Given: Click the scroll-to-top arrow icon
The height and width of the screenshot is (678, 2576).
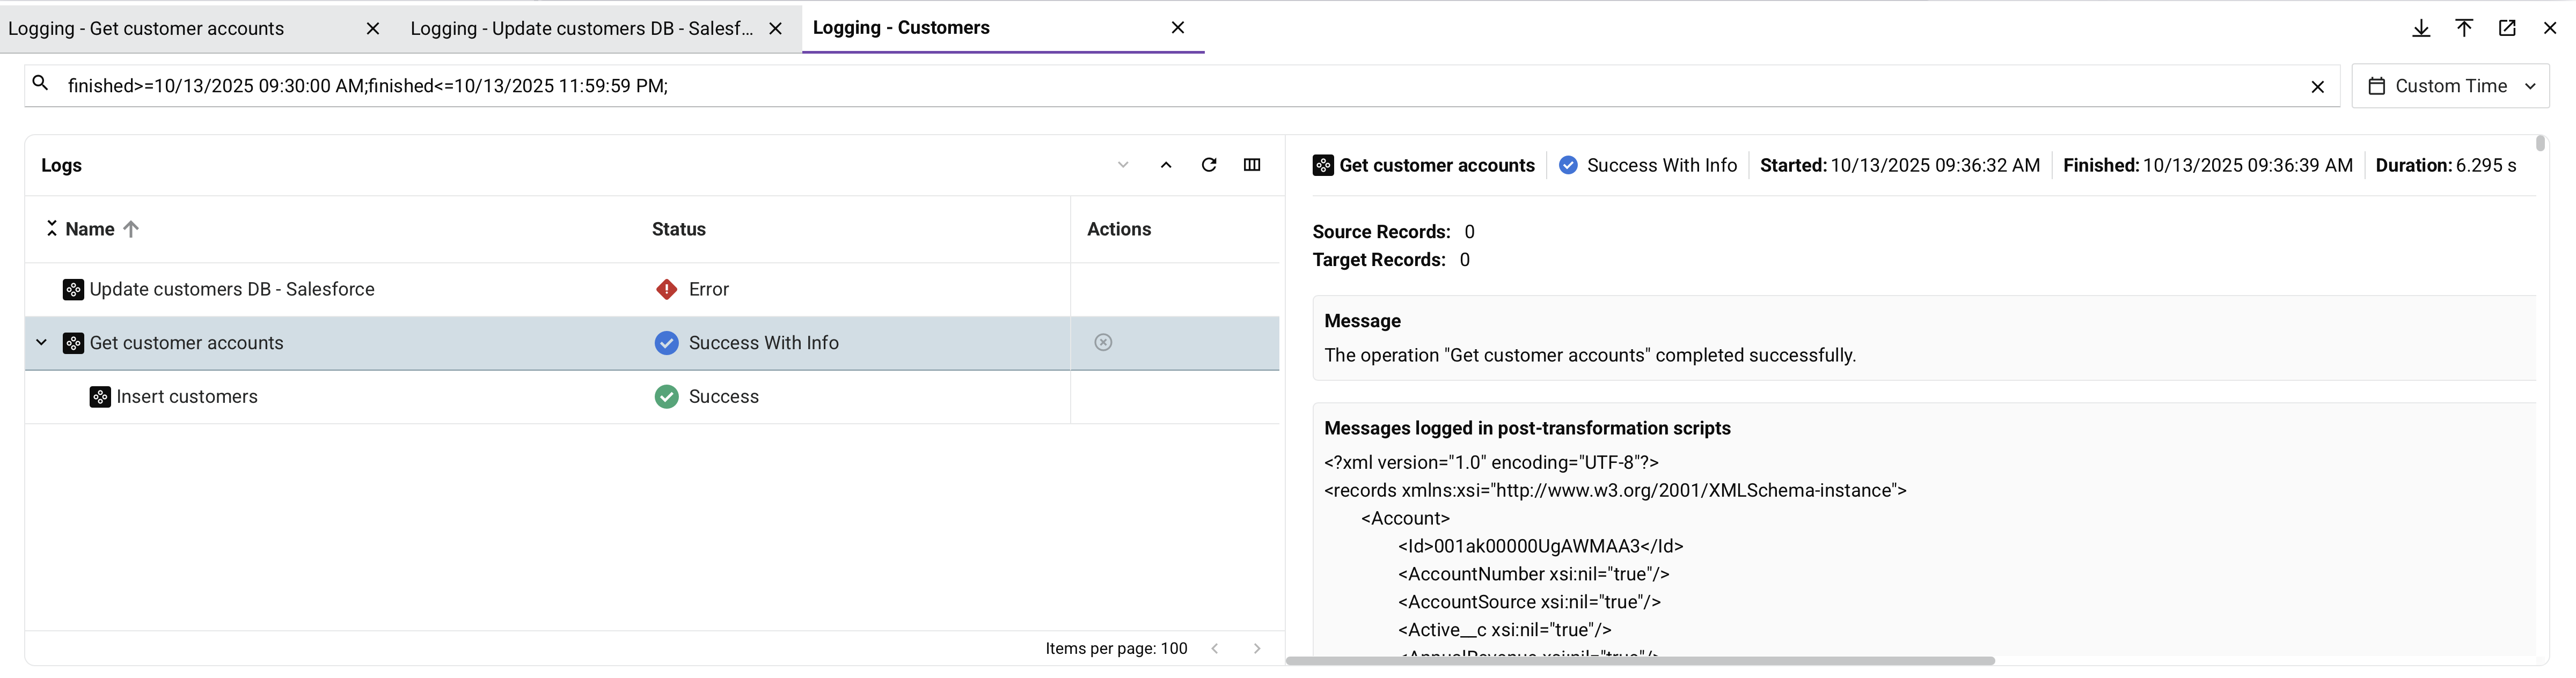Looking at the screenshot, I should click(2464, 28).
